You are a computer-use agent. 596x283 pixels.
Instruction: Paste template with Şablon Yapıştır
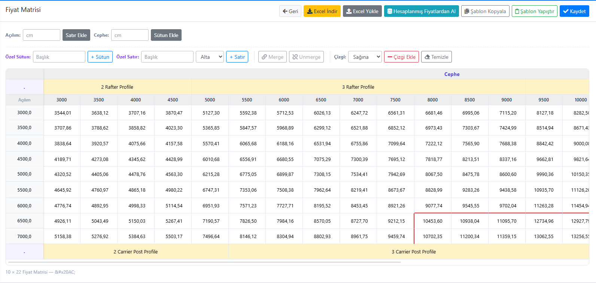(535, 11)
